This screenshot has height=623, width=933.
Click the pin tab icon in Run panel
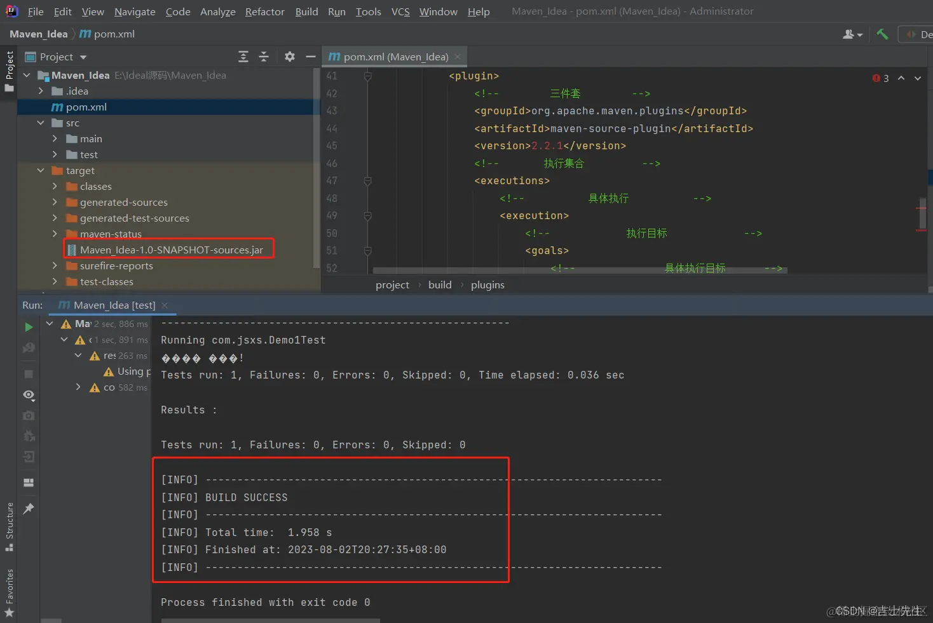point(29,508)
